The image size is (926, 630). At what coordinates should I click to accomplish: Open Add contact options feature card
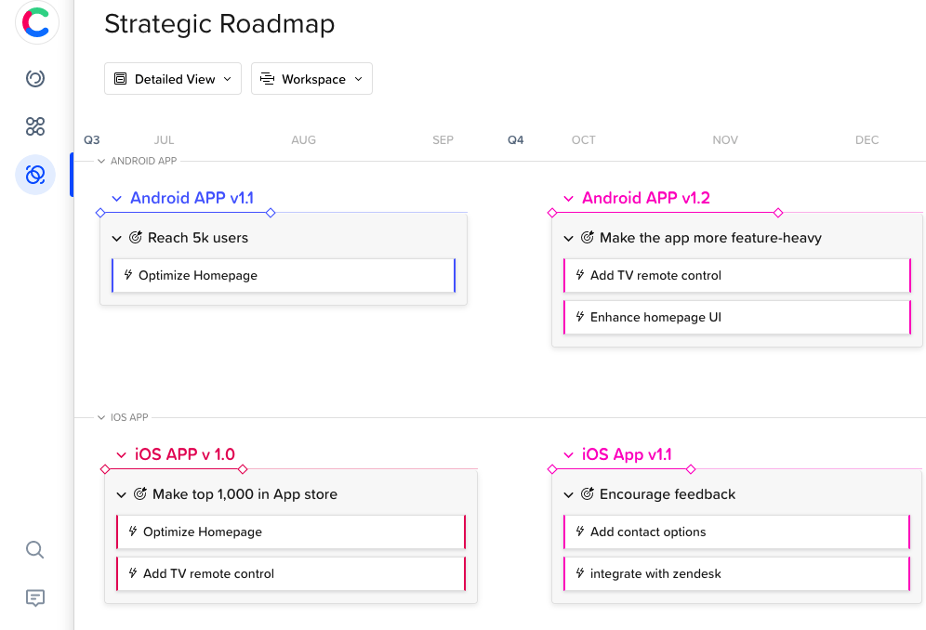(737, 532)
